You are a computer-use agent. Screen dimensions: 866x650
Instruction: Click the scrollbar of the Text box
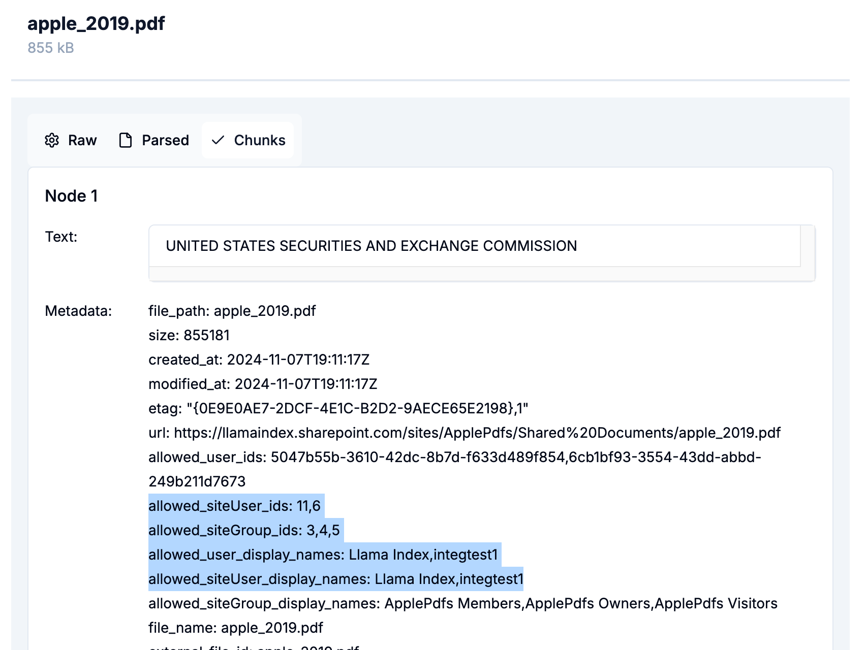(x=808, y=252)
